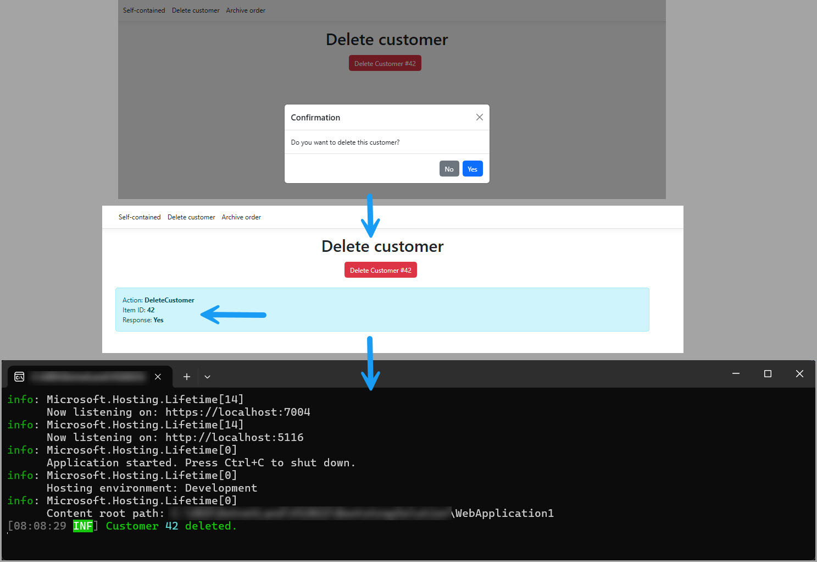Open Self-contained nav link in top page
This screenshot has height=562, width=817.
[144, 10]
